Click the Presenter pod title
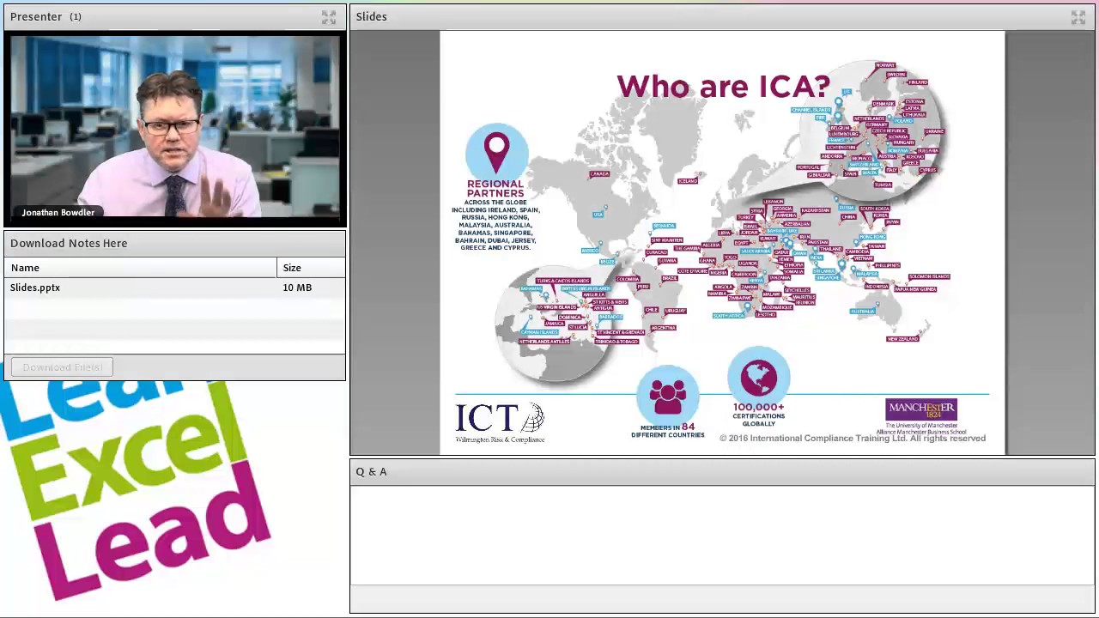 [x=36, y=16]
